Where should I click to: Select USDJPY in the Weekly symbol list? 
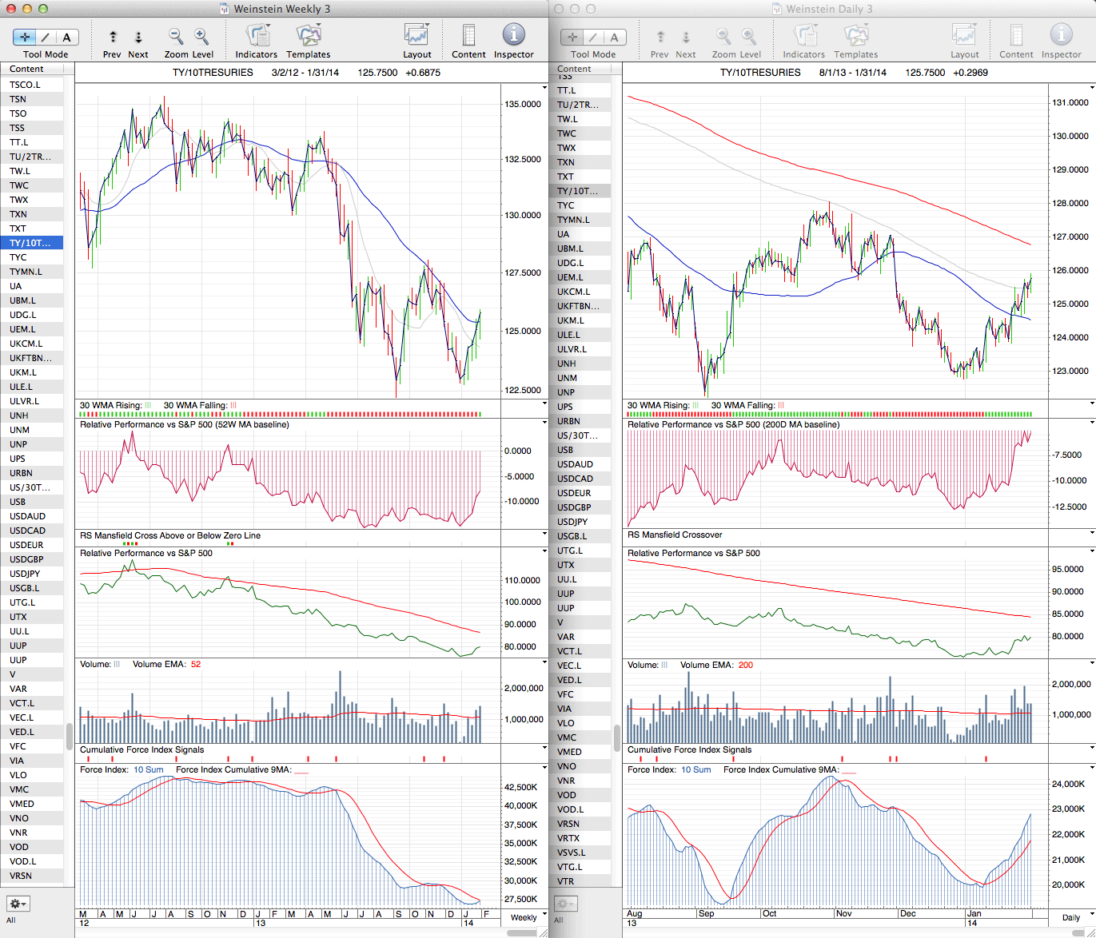pos(25,574)
